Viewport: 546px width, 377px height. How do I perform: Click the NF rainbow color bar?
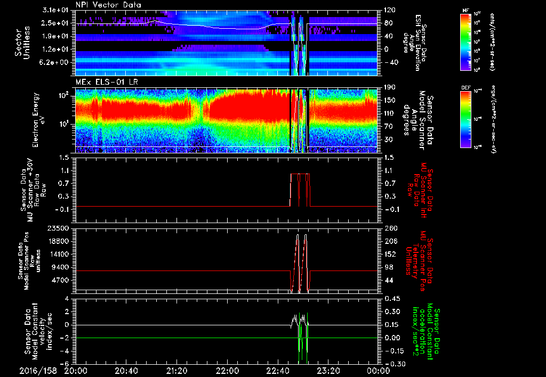[467, 43]
